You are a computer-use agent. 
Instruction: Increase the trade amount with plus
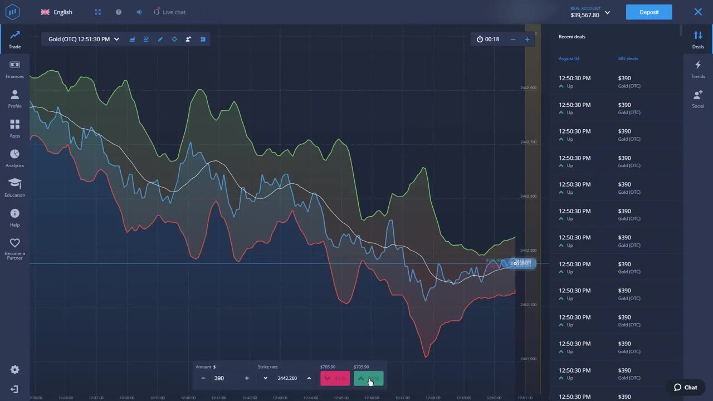[247, 378]
